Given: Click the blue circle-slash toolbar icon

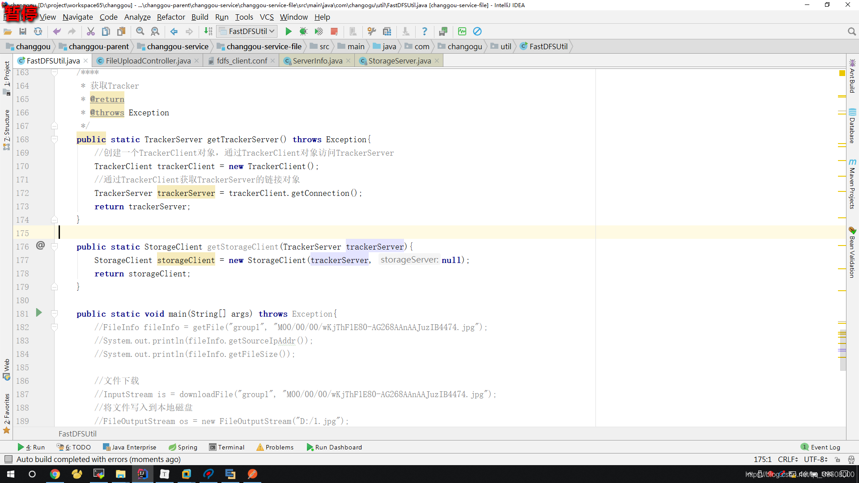Looking at the screenshot, I should pyautogui.click(x=477, y=31).
